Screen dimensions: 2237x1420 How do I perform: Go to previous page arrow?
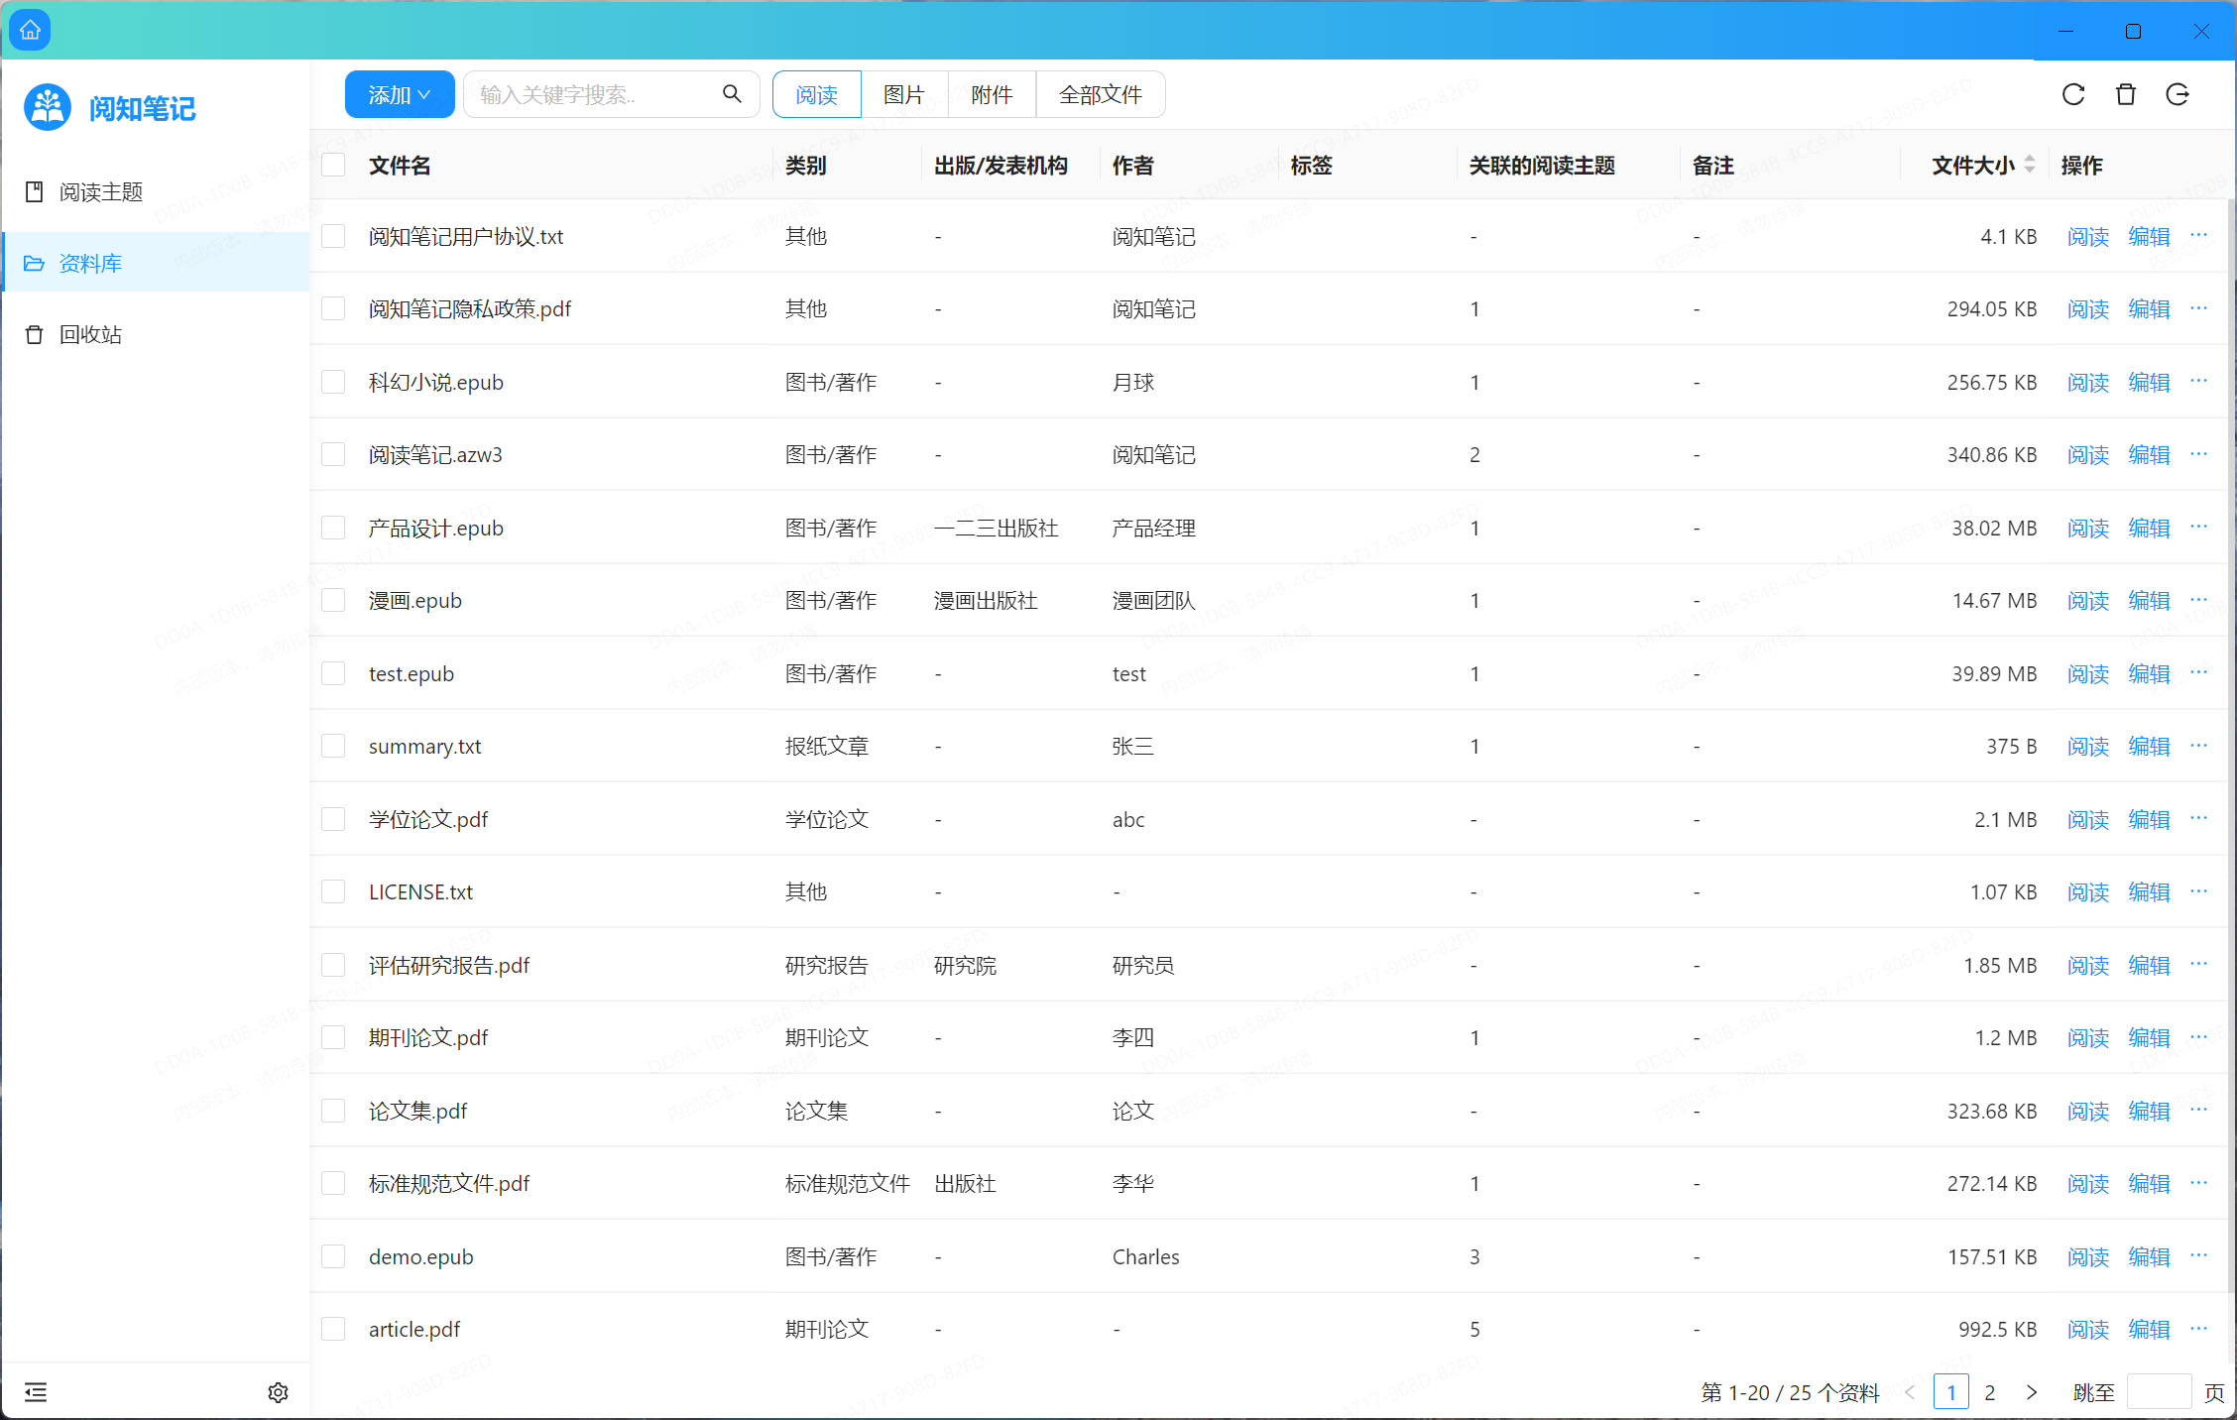(1910, 1392)
